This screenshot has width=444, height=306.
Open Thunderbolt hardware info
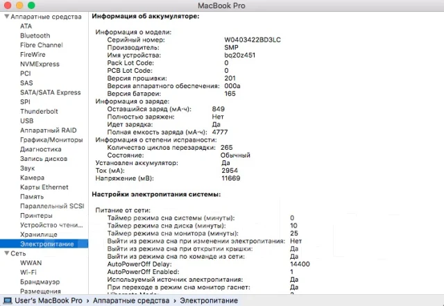tap(39, 111)
